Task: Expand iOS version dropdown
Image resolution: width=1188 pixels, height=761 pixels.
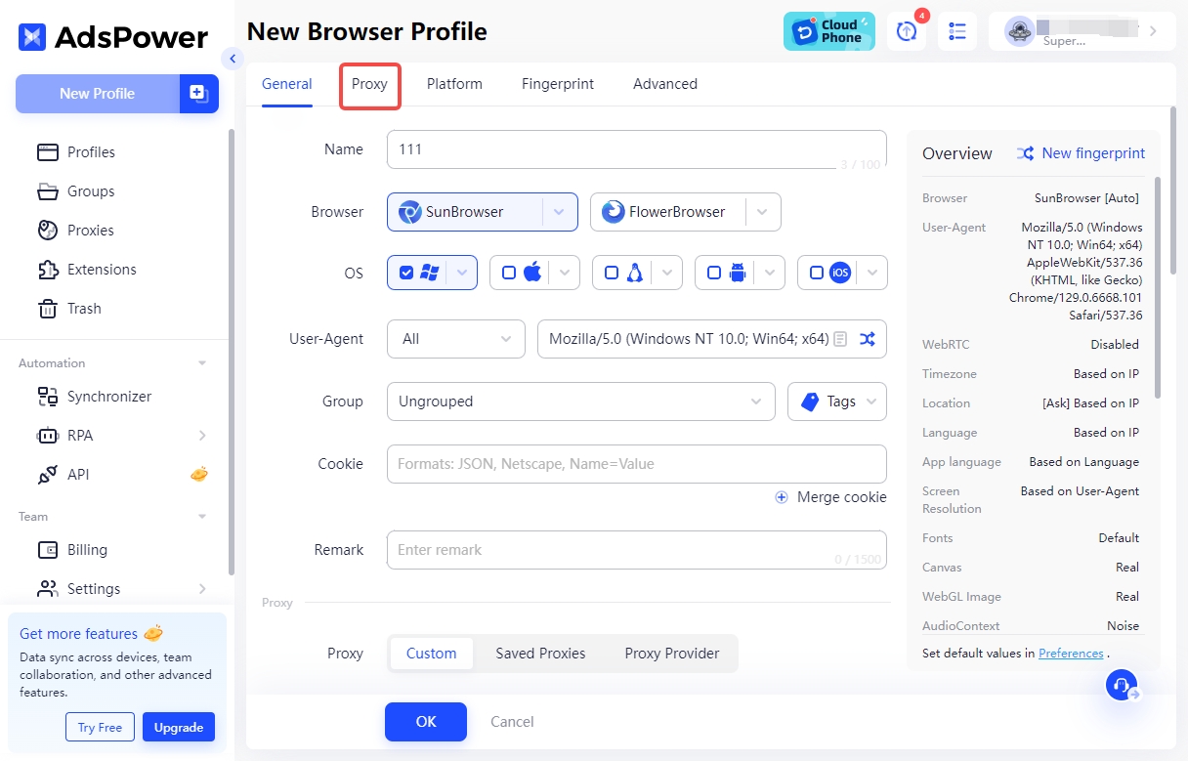Action: 872,273
